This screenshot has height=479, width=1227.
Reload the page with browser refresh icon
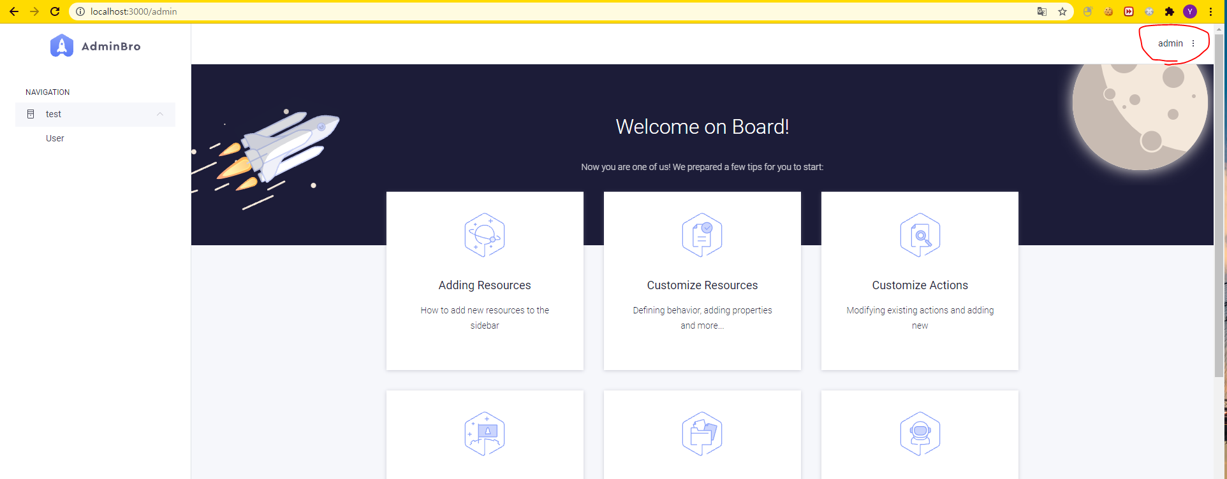click(x=55, y=11)
